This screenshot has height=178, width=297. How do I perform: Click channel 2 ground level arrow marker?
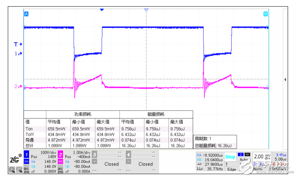coord(18,86)
